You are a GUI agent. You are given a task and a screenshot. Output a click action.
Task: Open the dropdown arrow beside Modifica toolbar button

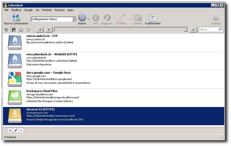pos(130,19)
